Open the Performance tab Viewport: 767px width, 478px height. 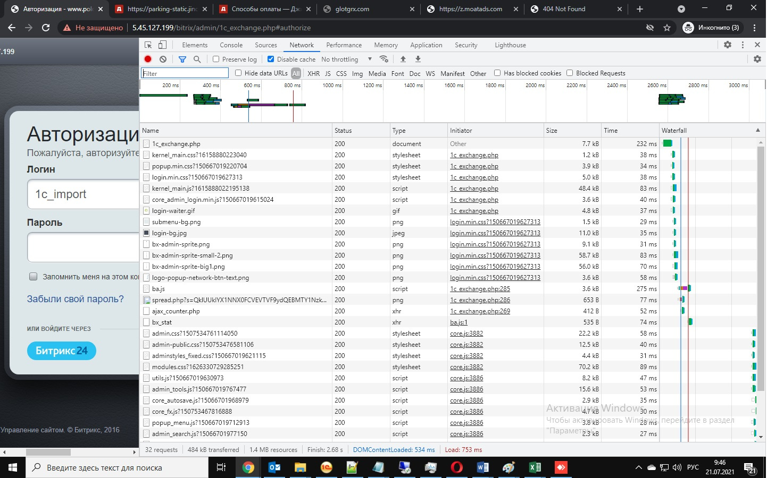pos(344,45)
